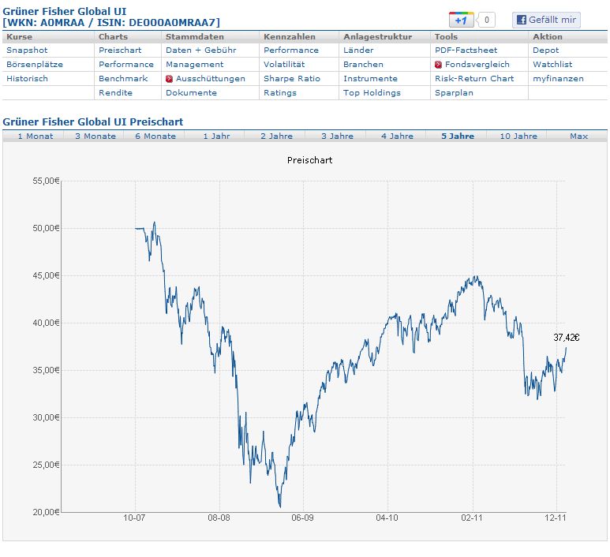Open the Historisch prices link
Viewport: 610px width, 557px height.
pos(27,79)
